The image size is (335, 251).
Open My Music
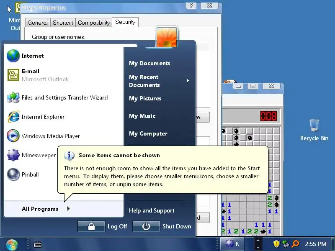point(142,116)
